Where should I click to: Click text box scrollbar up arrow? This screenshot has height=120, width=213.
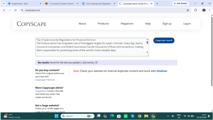click(x=147, y=39)
